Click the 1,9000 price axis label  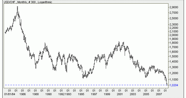coord(174,39)
